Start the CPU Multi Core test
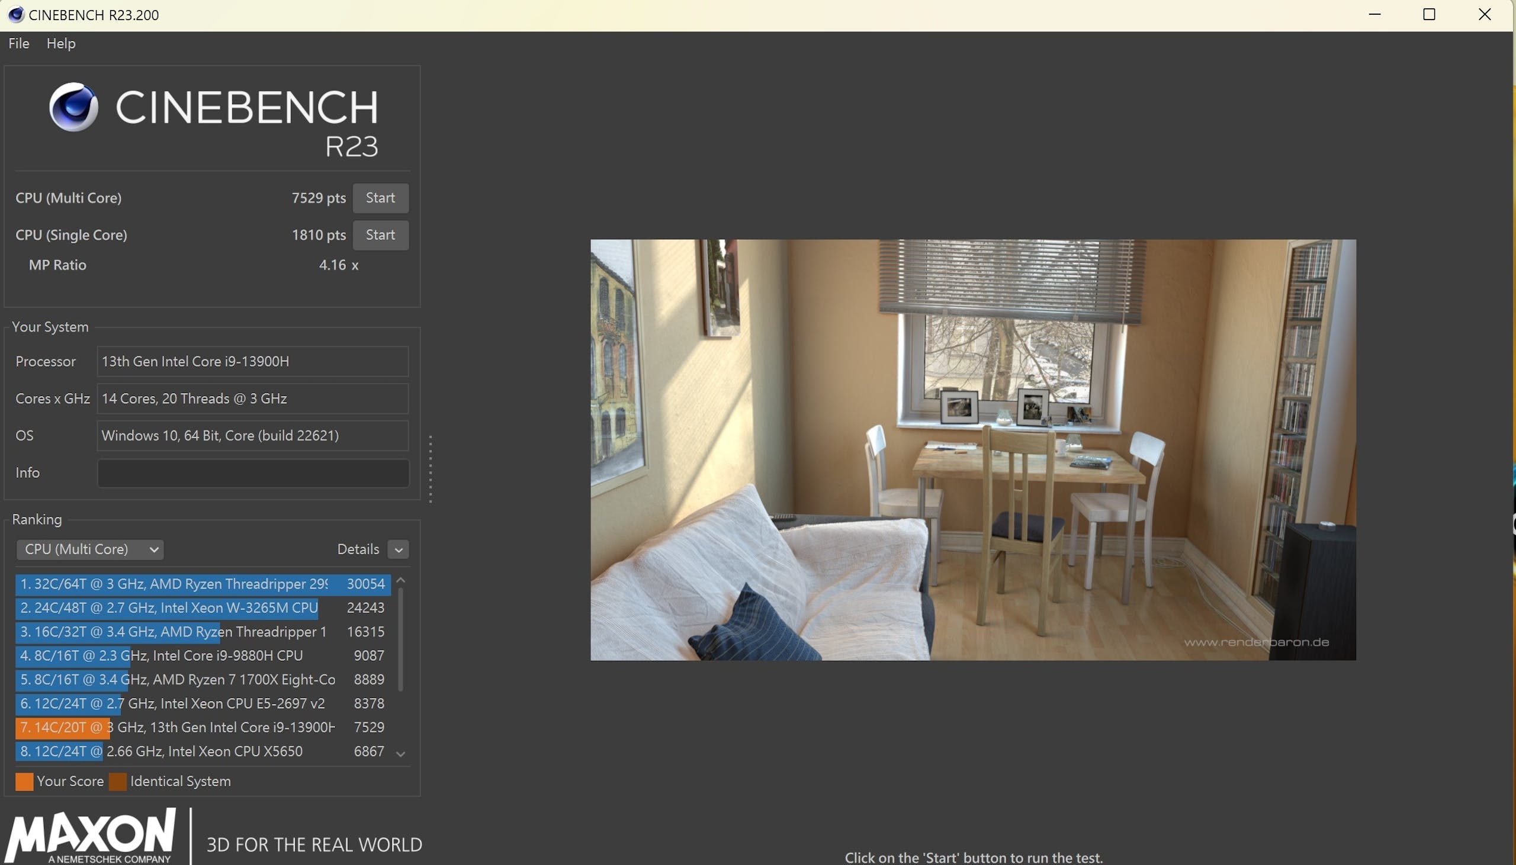This screenshot has width=1516, height=865. coord(380,198)
